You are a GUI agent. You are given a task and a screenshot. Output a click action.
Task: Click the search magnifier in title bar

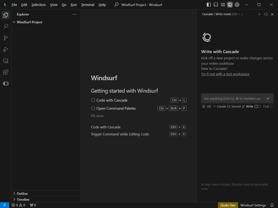(x=116, y=5)
